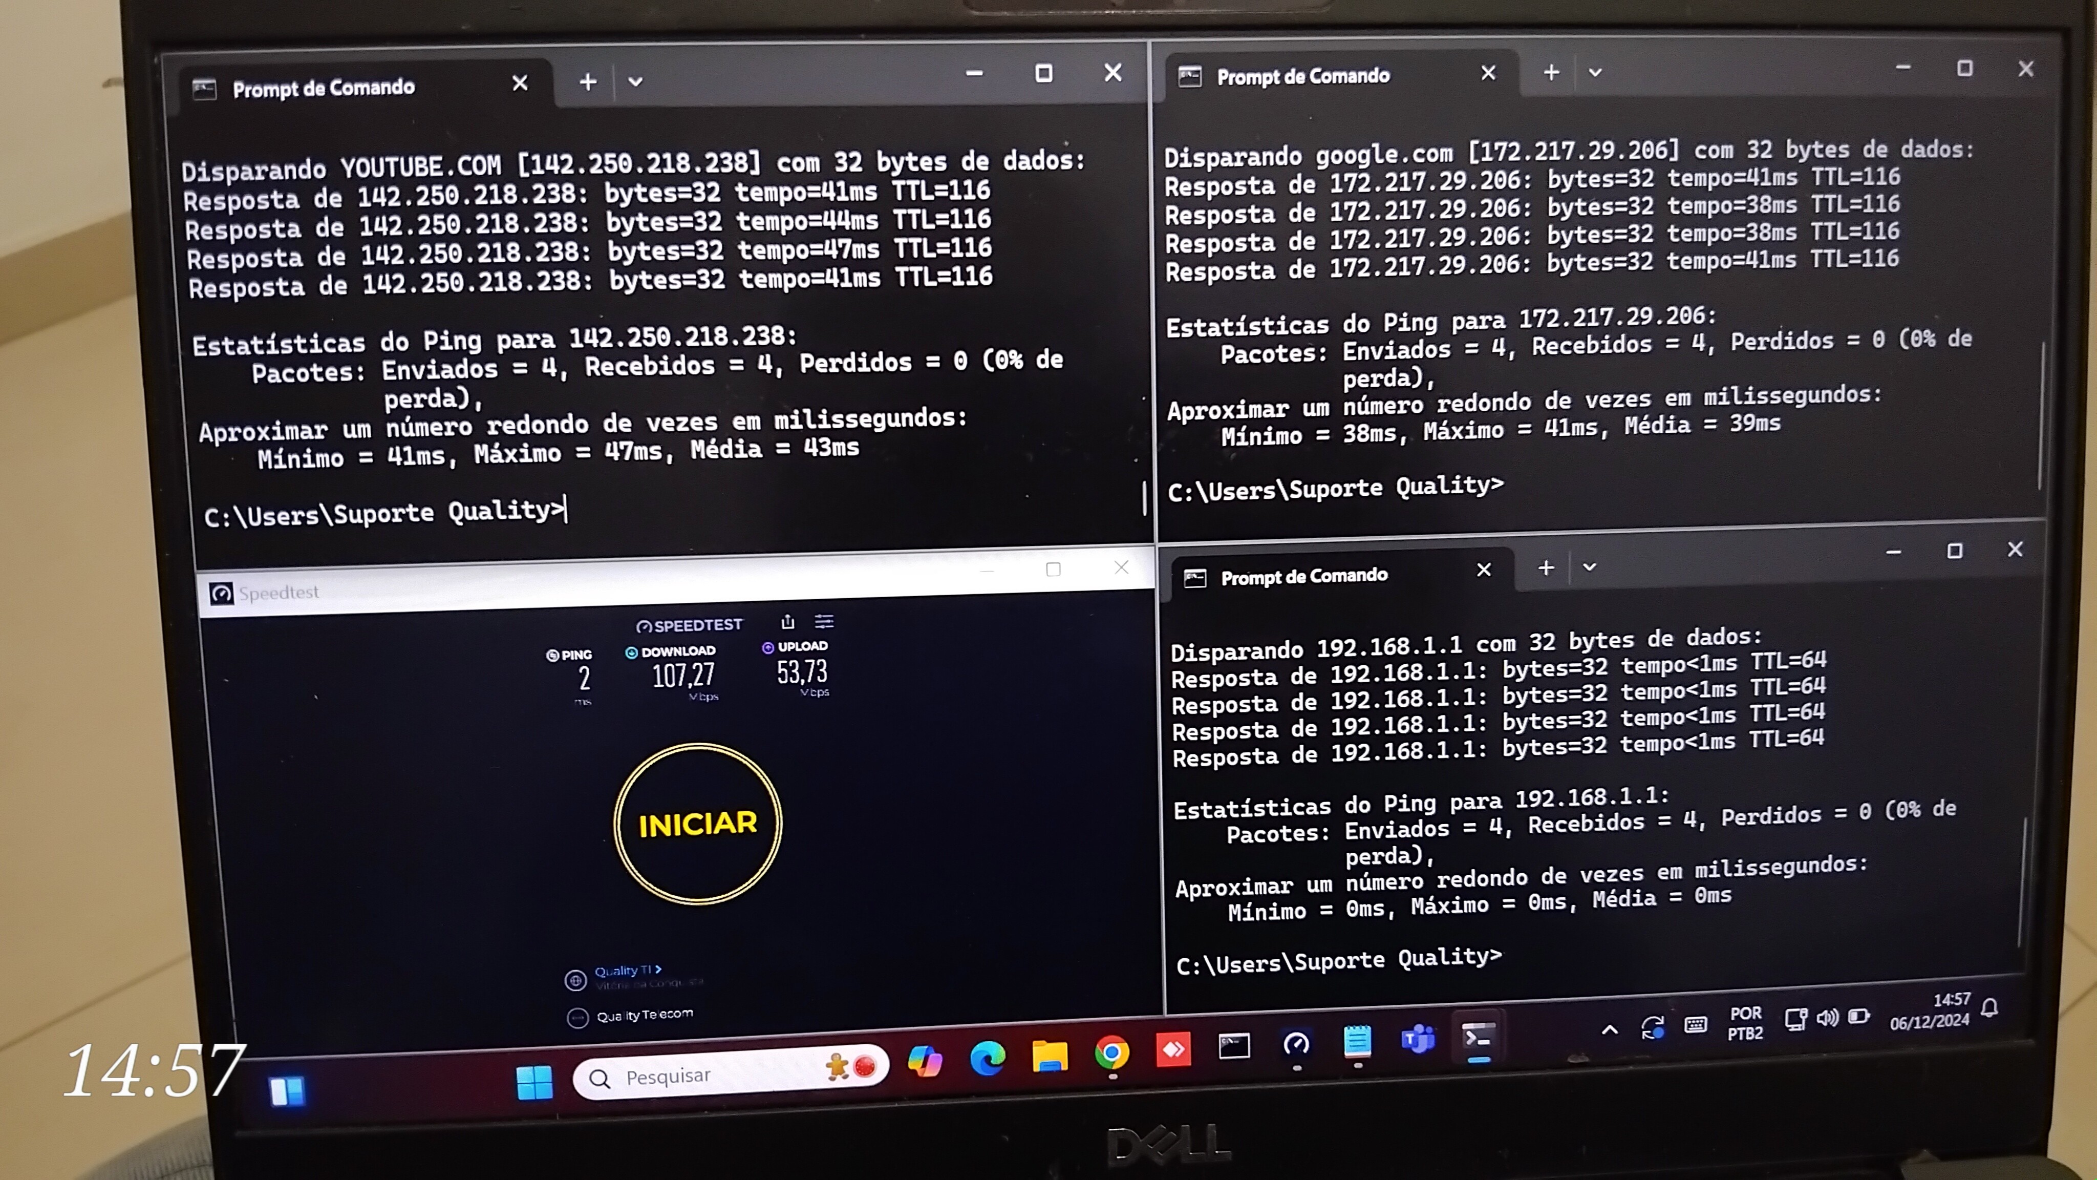The height and width of the screenshot is (1180, 2097).
Task: Open Notepad icon in taskbar
Action: point(1357,1042)
